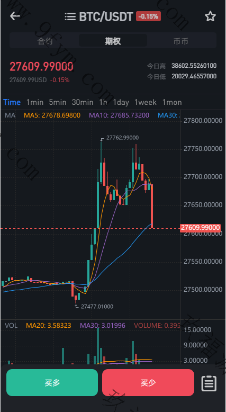Tap the green 买多 button
Image resolution: width=226 pixels, height=412 pixels.
tap(52, 382)
